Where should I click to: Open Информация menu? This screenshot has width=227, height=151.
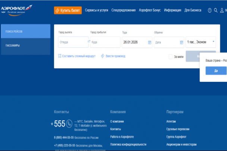coord(172,10)
